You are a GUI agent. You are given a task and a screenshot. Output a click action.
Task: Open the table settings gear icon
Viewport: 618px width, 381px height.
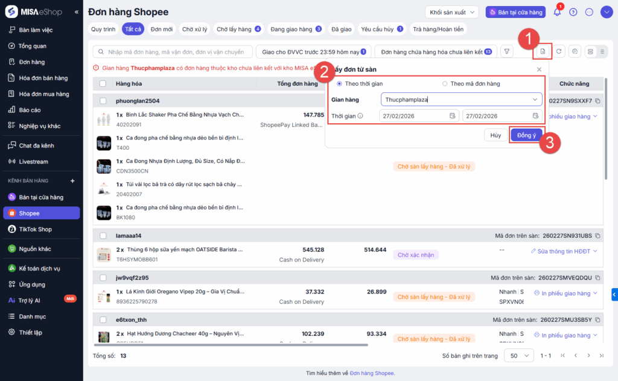tap(575, 52)
